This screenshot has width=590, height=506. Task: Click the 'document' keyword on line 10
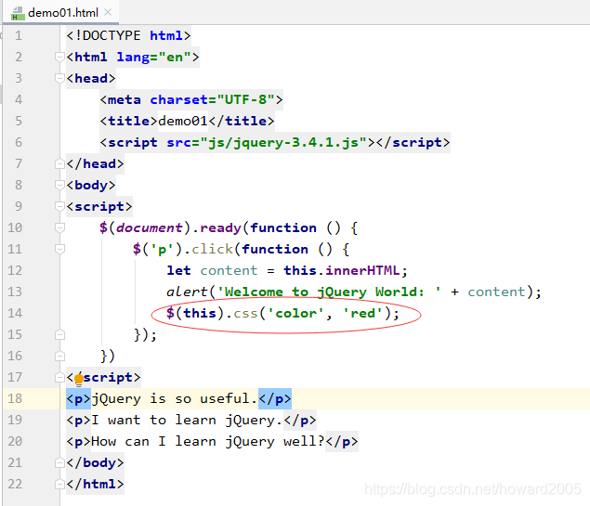point(150,227)
